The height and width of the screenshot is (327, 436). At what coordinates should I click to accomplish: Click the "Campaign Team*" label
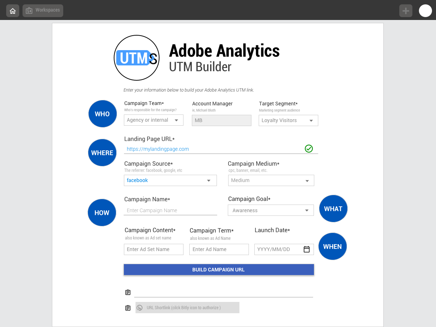tap(144, 104)
